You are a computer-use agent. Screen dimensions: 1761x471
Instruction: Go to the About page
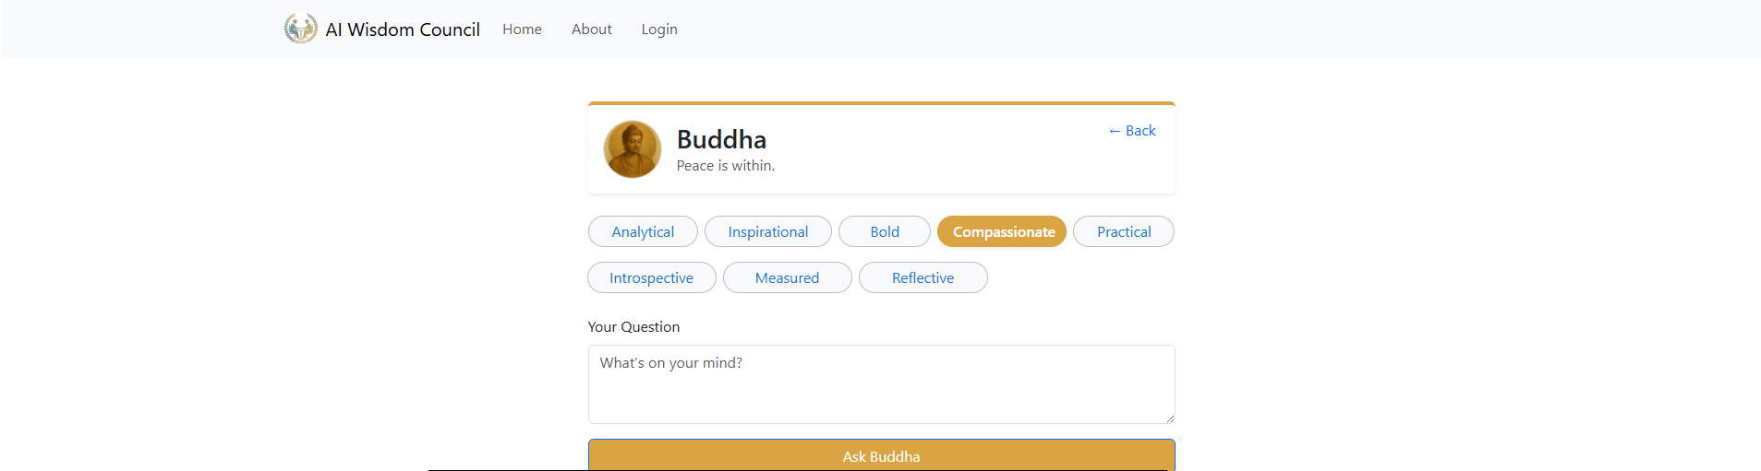[591, 29]
